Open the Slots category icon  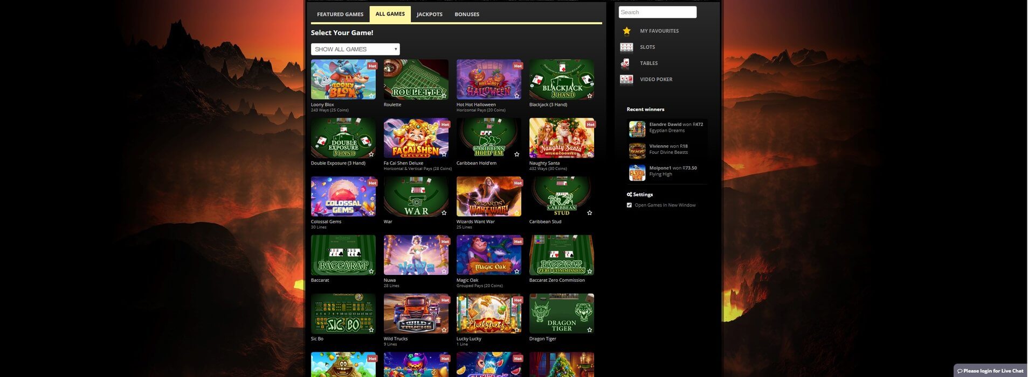pyautogui.click(x=626, y=47)
